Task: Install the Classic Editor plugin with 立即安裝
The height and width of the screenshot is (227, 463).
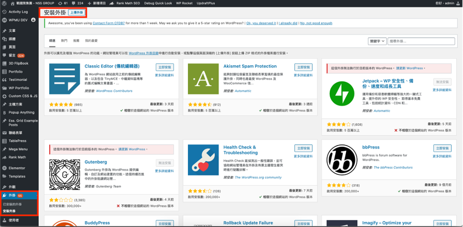Action: coord(165,67)
